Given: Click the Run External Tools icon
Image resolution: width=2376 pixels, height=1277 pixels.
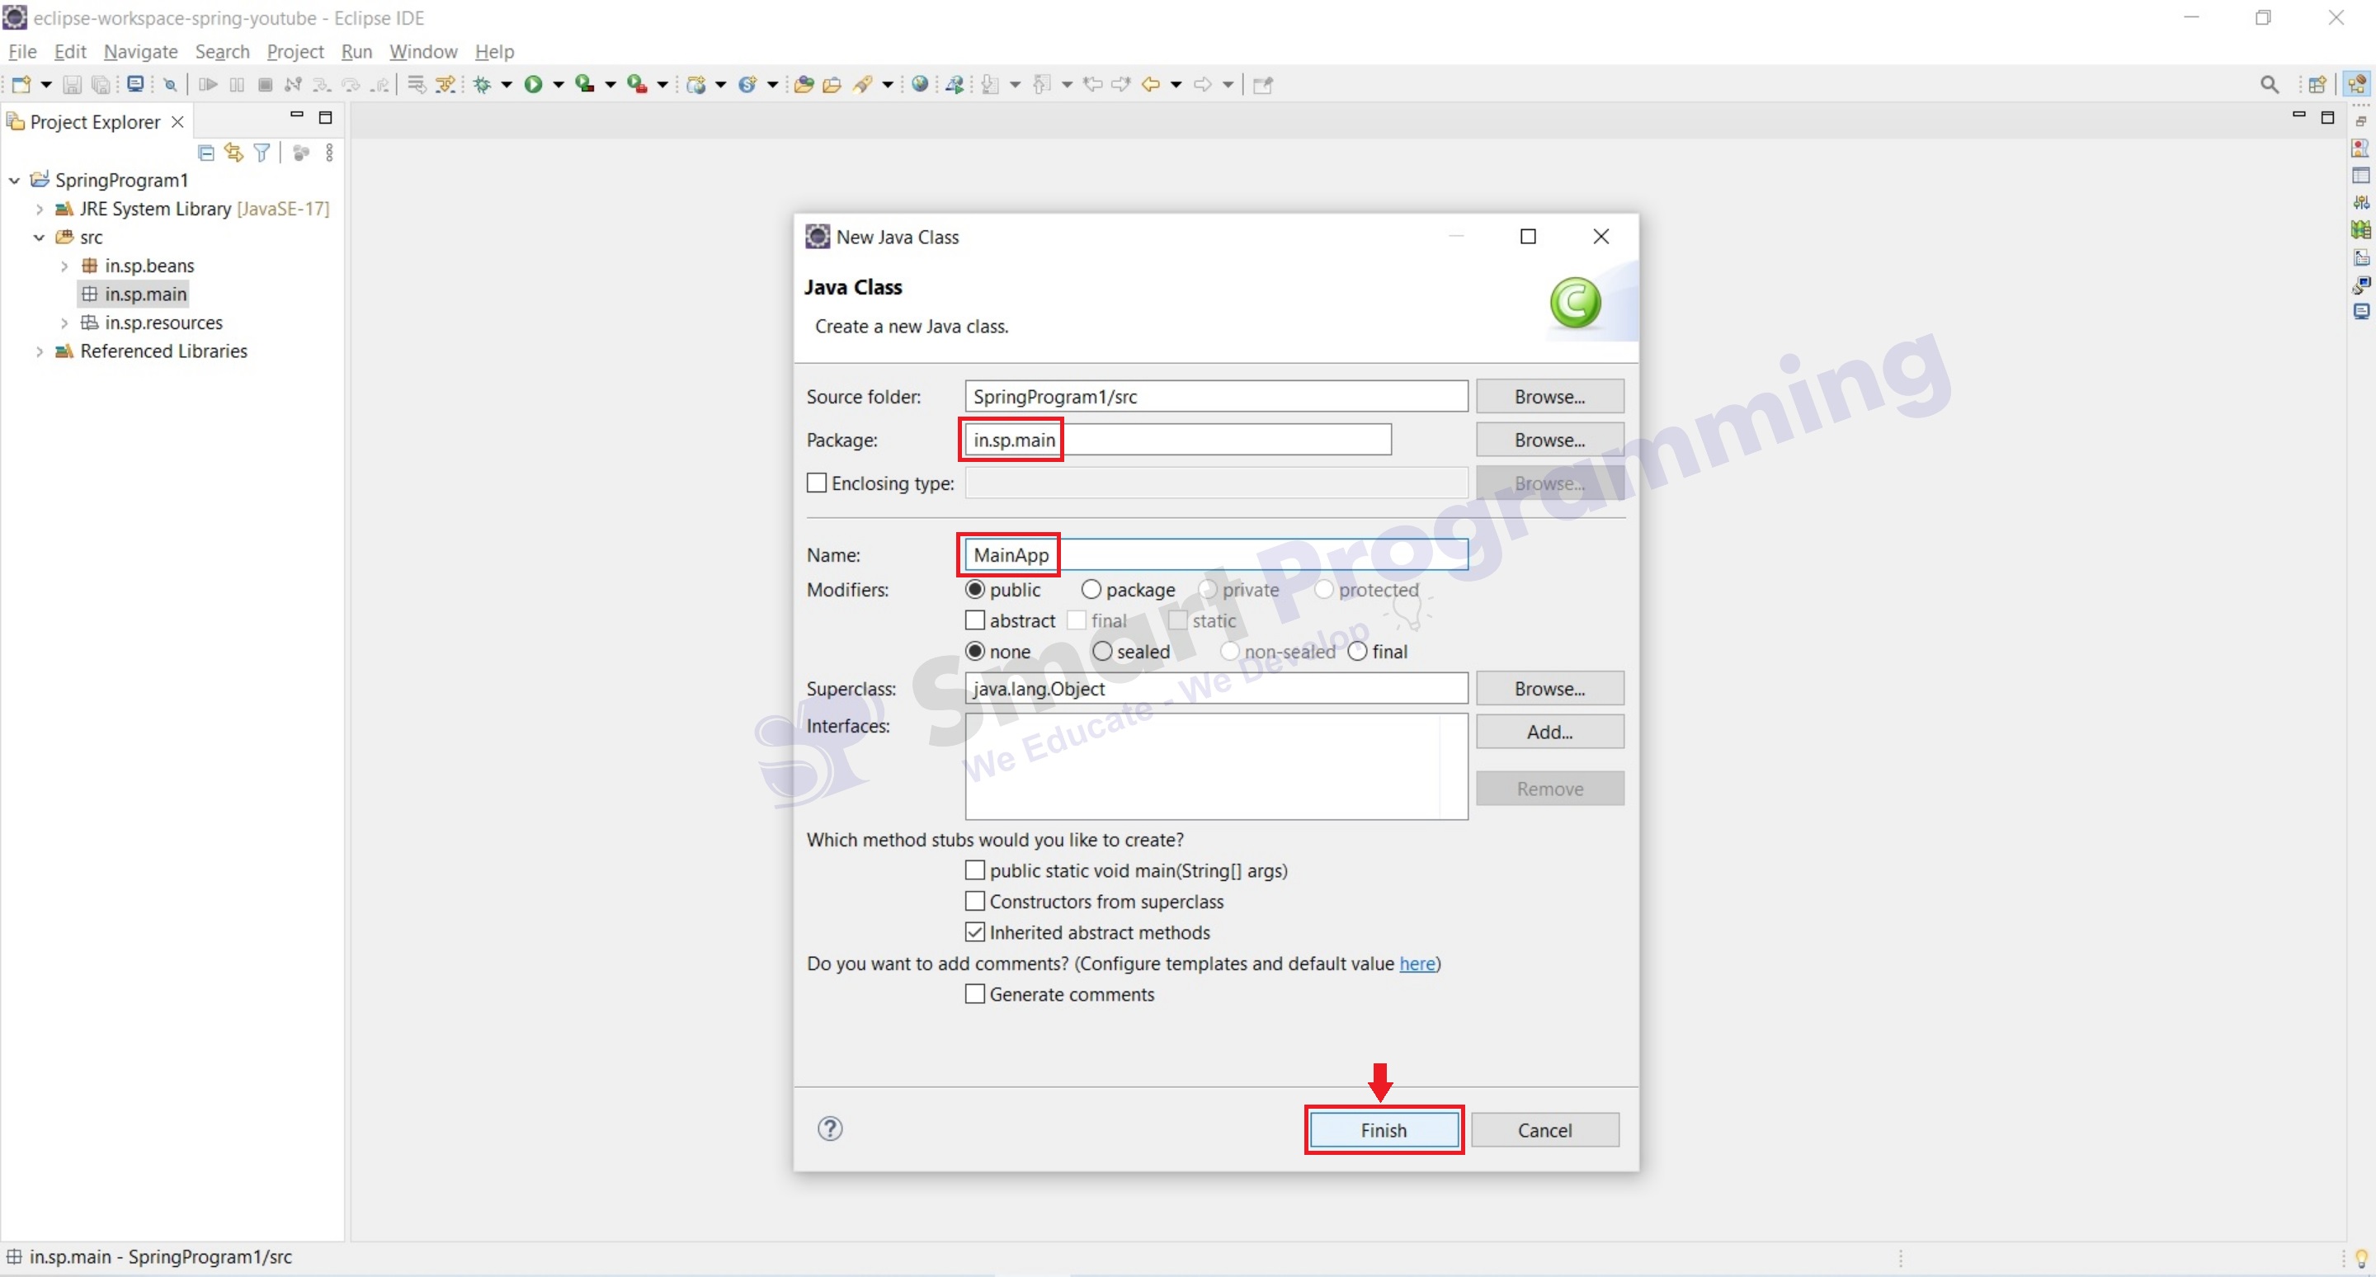Looking at the screenshot, I should [x=636, y=85].
